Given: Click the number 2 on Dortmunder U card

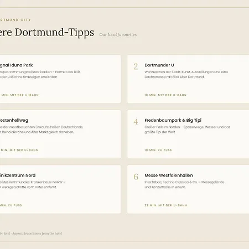Looking at the screenshot, I should tap(136, 66).
